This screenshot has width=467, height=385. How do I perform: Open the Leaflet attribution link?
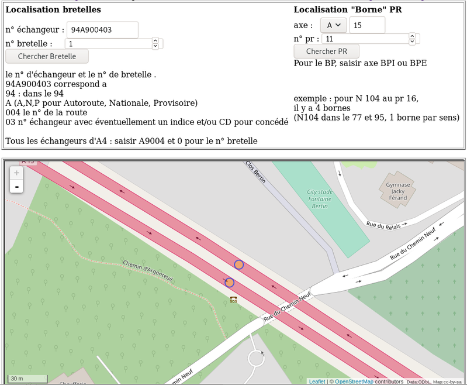[317, 381]
